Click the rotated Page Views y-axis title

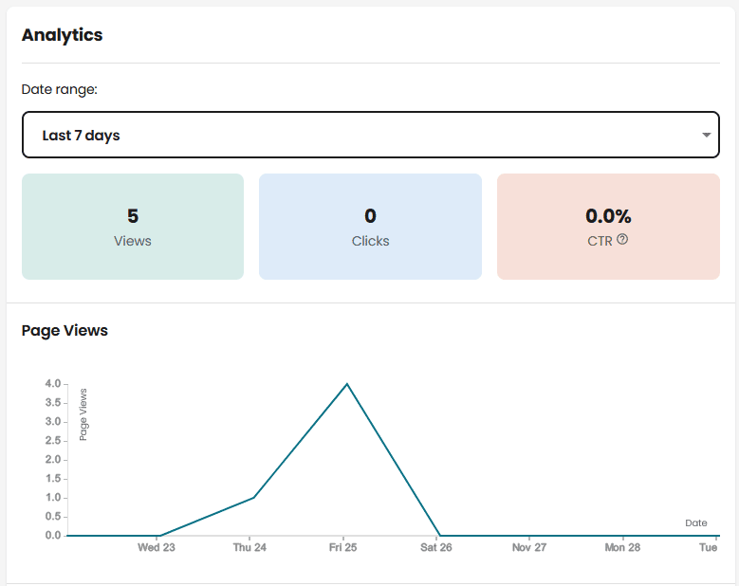pyautogui.click(x=83, y=414)
